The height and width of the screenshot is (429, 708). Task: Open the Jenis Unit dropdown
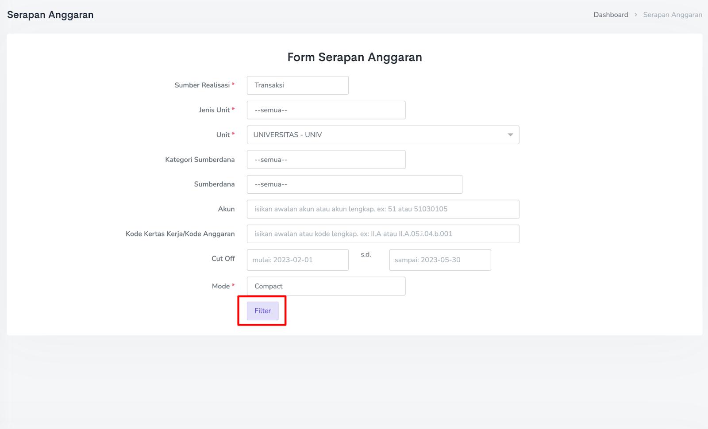coord(326,110)
